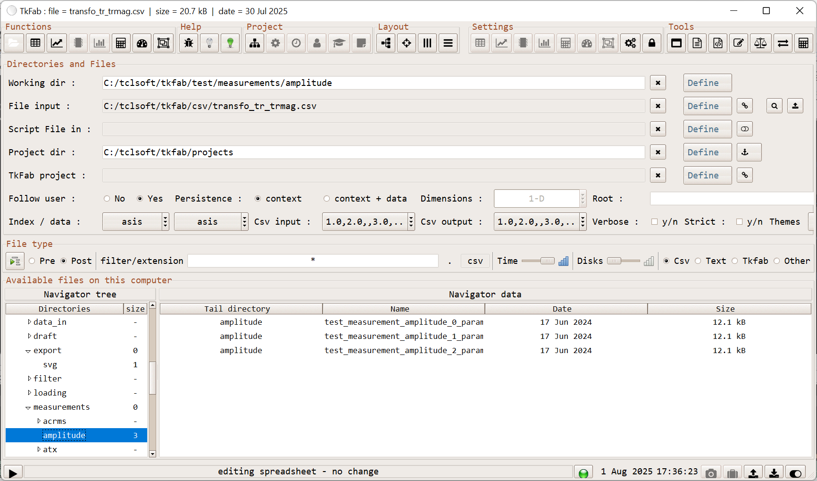Collapse the measurements directory node
The width and height of the screenshot is (817, 481).
(28, 407)
